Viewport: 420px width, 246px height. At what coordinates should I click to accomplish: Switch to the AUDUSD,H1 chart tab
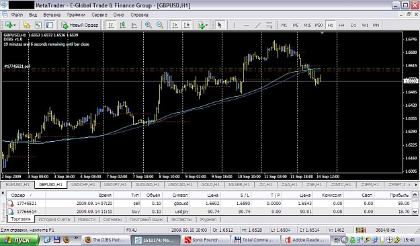[x=148, y=185]
